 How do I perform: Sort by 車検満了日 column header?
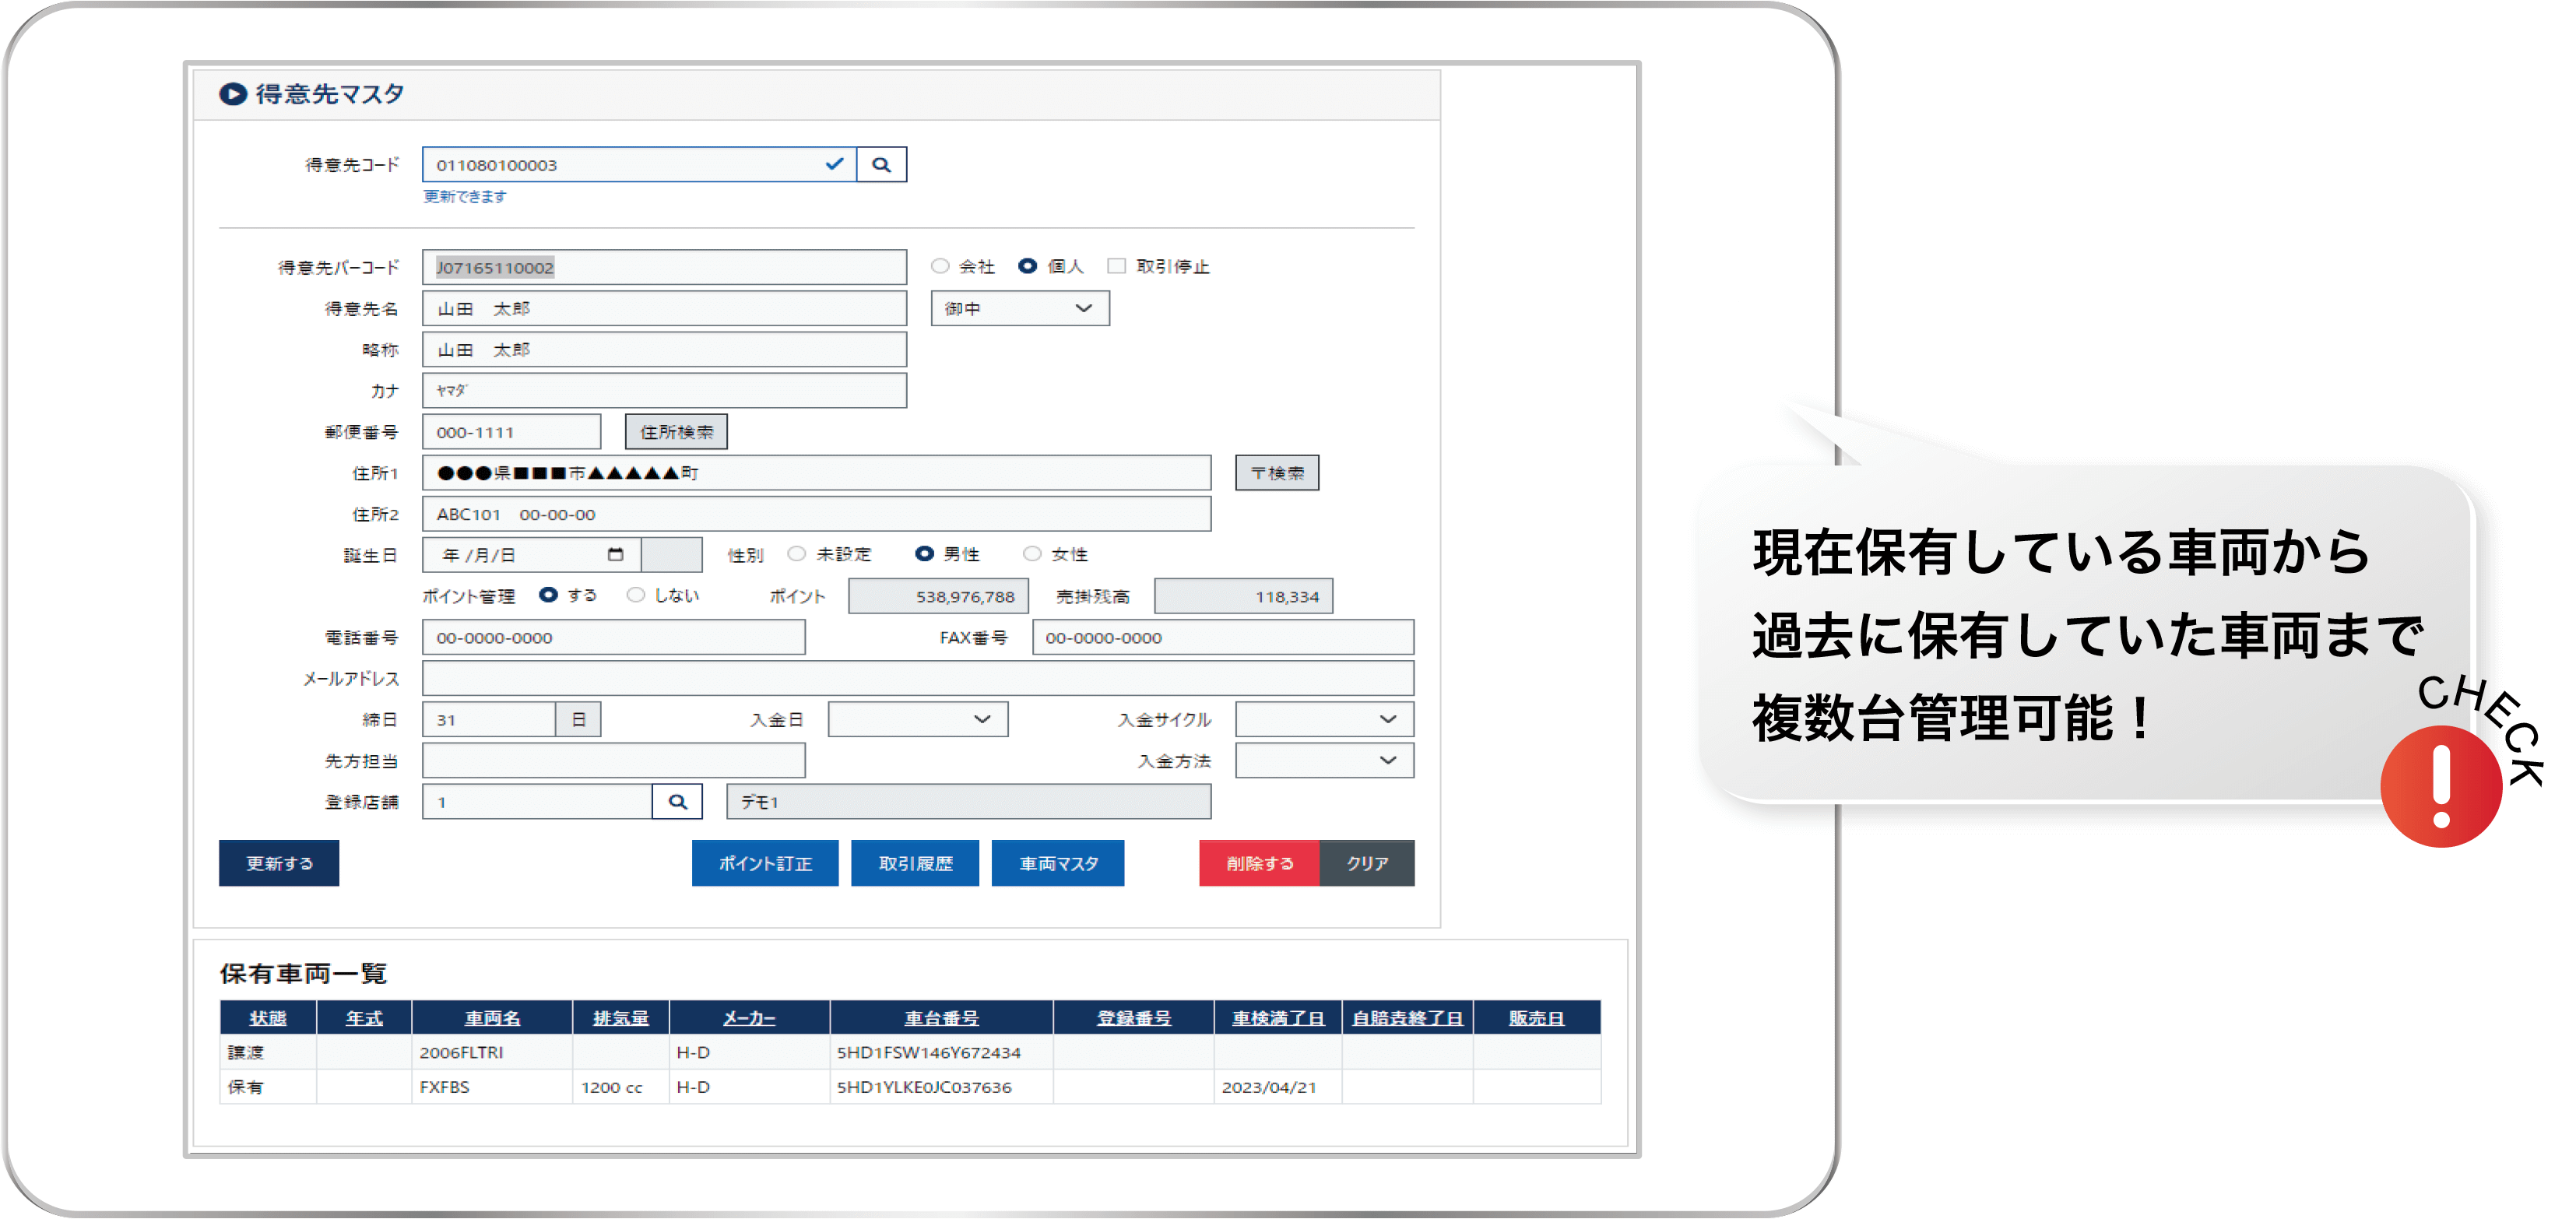coord(1277,1018)
